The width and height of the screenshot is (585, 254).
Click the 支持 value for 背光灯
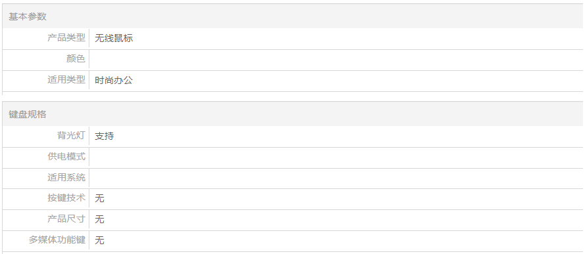[x=104, y=137]
